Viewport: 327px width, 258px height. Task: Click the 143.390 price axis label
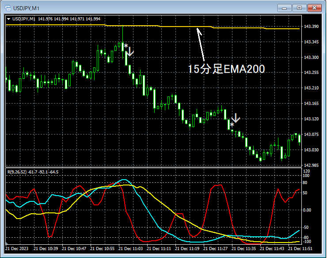point(311,26)
